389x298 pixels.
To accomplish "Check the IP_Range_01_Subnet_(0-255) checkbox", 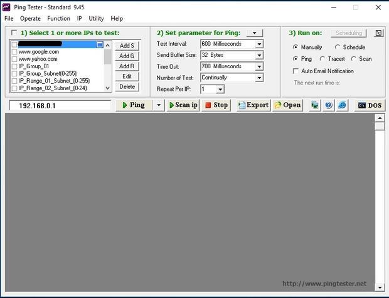I will [14, 81].
